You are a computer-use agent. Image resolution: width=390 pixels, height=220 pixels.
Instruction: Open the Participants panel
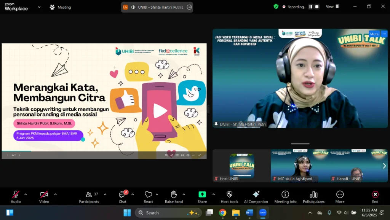pos(89,197)
